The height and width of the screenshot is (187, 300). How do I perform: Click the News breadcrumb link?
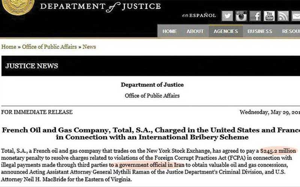click(x=89, y=47)
